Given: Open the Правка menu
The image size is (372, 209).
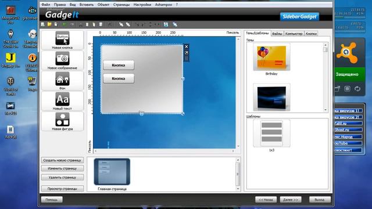Looking at the screenshot, I should click(x=60, y=5).
